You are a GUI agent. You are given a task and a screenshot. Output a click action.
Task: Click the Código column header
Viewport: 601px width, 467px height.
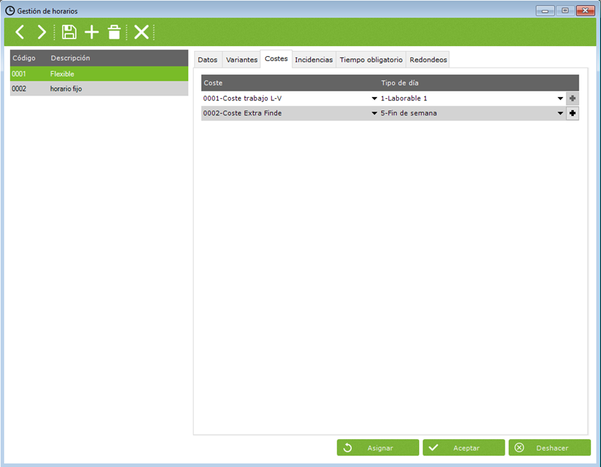(24, 58)
